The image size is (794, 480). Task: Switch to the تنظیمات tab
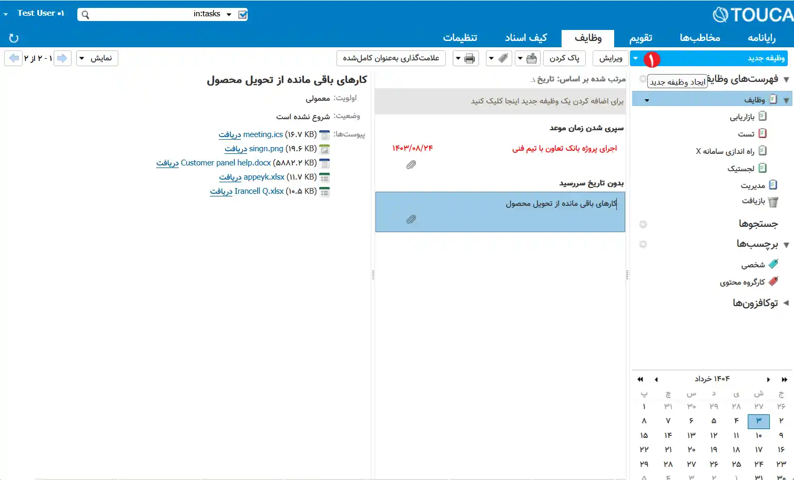pos(460,38)
